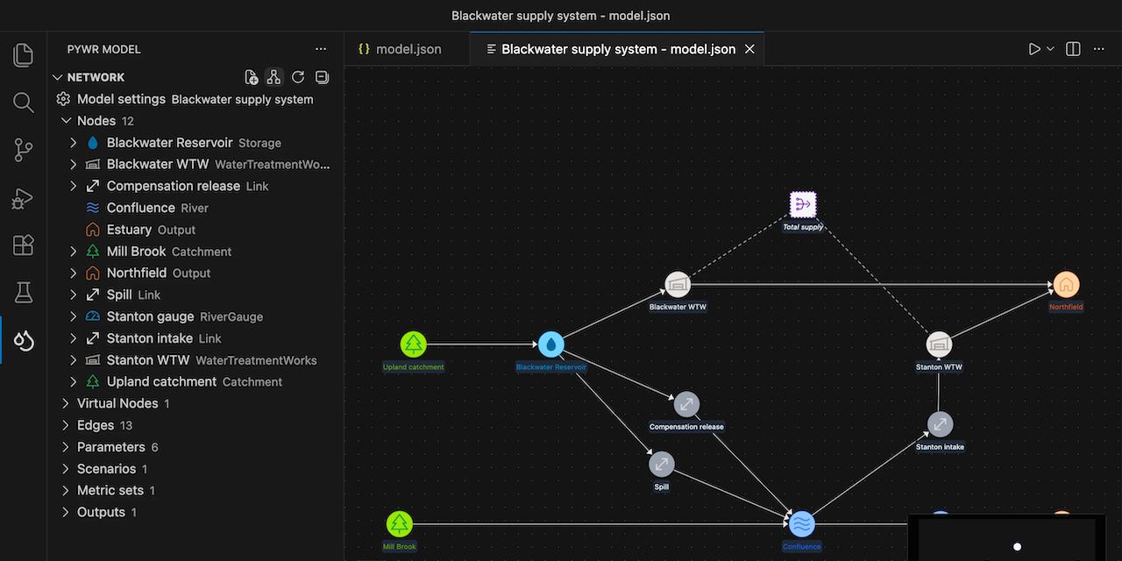1122x561 pixels.
Task: Select the Stanton intake node on canvas
Action: click(940, 424)
